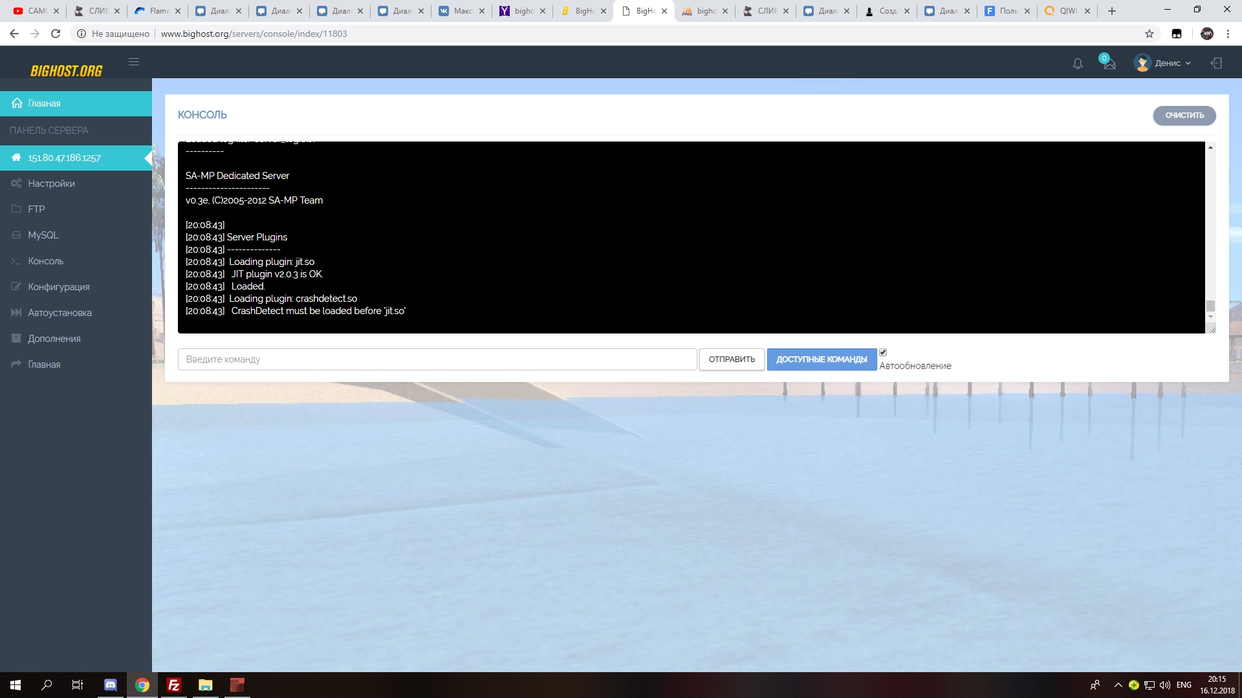1242x698 pixels.
Task: Open the messages envelope icon
Action: (1109, 64)
